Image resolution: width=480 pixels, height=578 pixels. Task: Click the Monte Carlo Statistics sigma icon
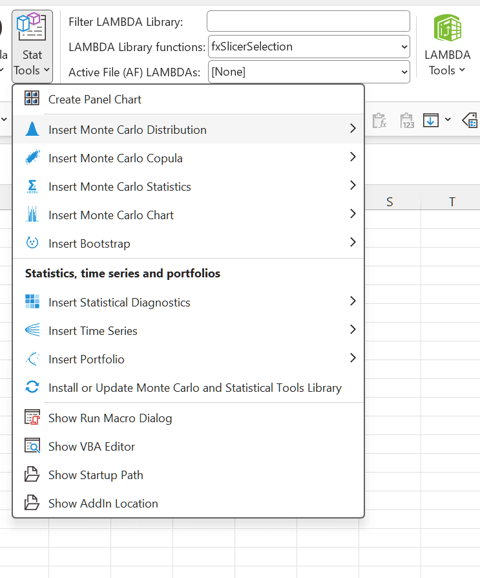32,186
